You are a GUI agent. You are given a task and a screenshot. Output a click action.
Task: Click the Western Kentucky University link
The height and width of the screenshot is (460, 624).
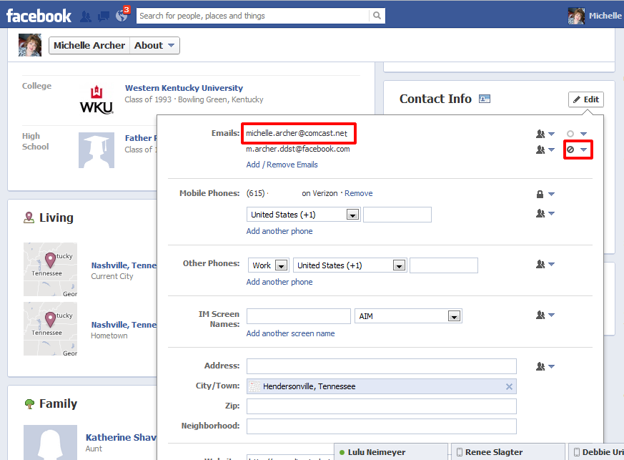coord(184,88)
